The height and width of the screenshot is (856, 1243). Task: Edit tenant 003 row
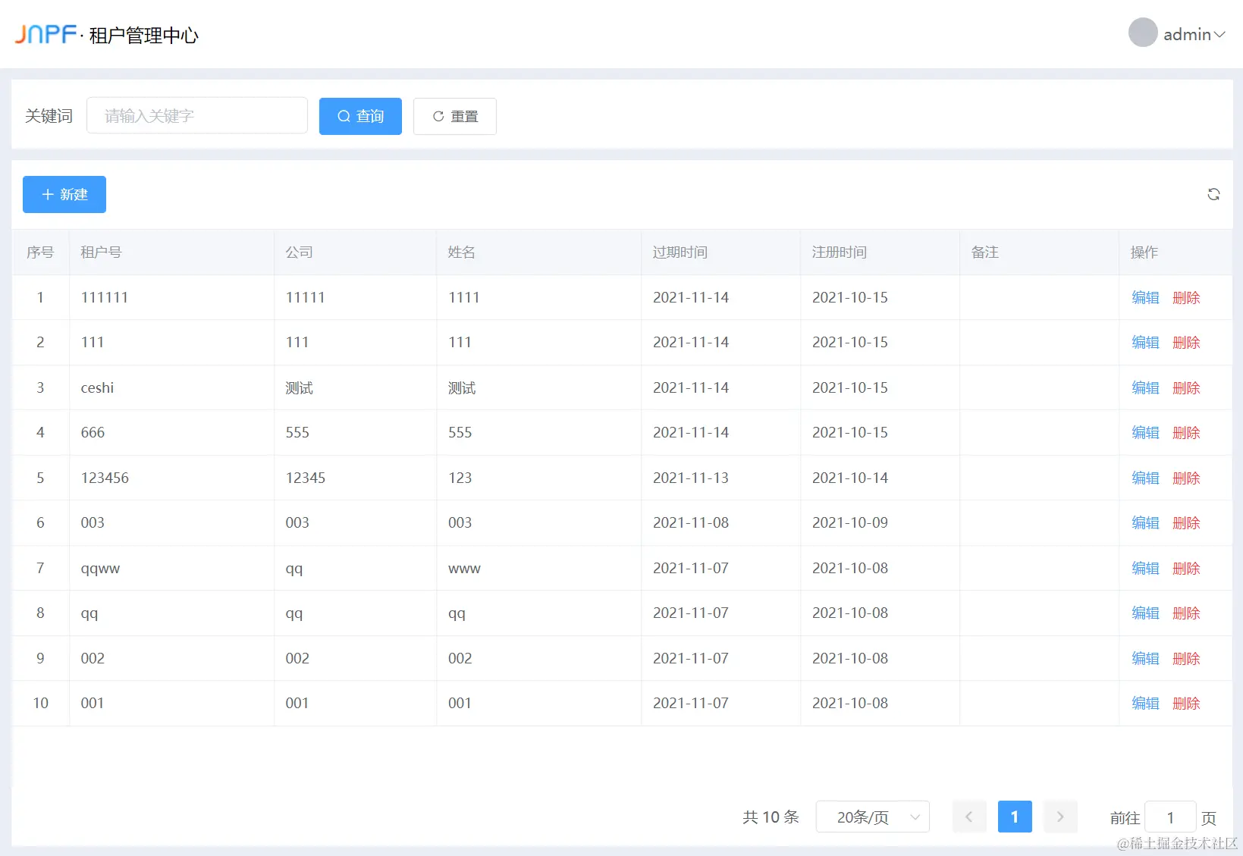click(1145, 522)
